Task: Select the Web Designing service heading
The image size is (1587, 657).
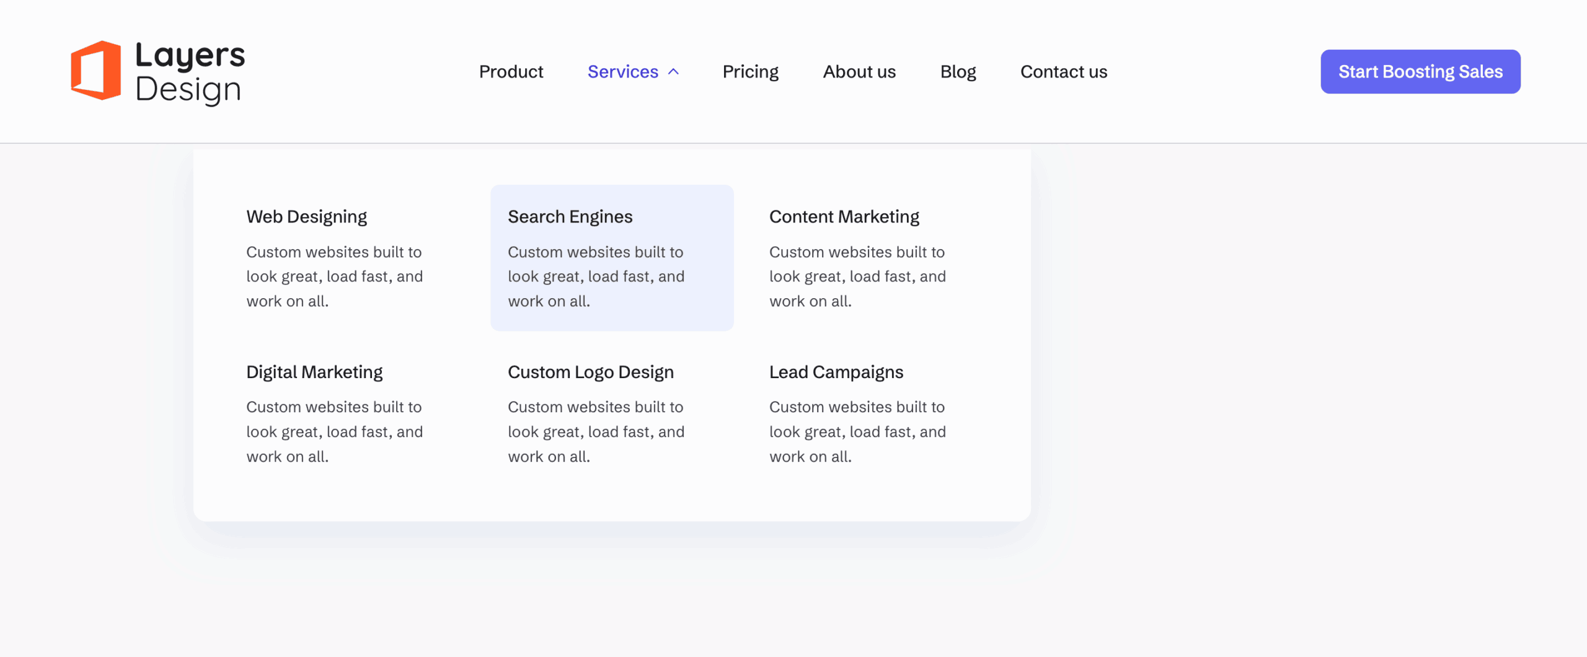Action: (306, 216)
